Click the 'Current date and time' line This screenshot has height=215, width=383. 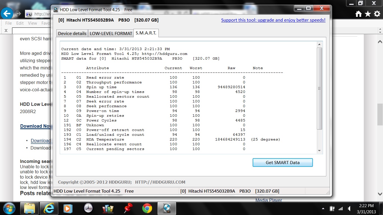(116, 49)
